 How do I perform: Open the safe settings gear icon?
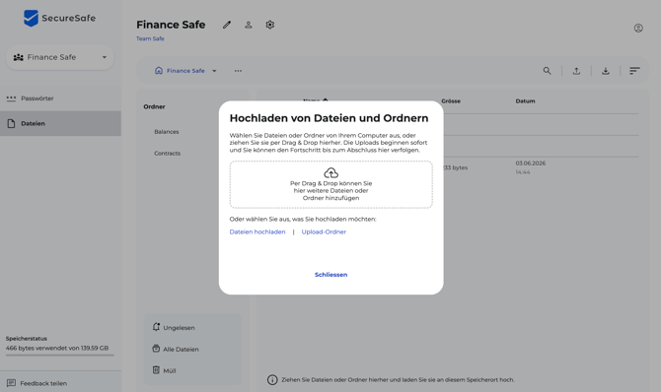tap(269, 25)
